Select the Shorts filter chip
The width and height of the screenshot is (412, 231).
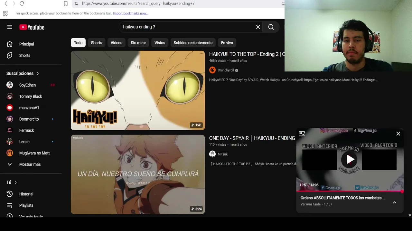97,43
